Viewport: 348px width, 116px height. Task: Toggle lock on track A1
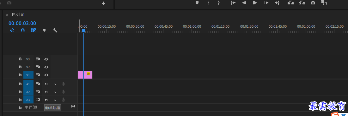pyautogui.click(x=20, y=84)
